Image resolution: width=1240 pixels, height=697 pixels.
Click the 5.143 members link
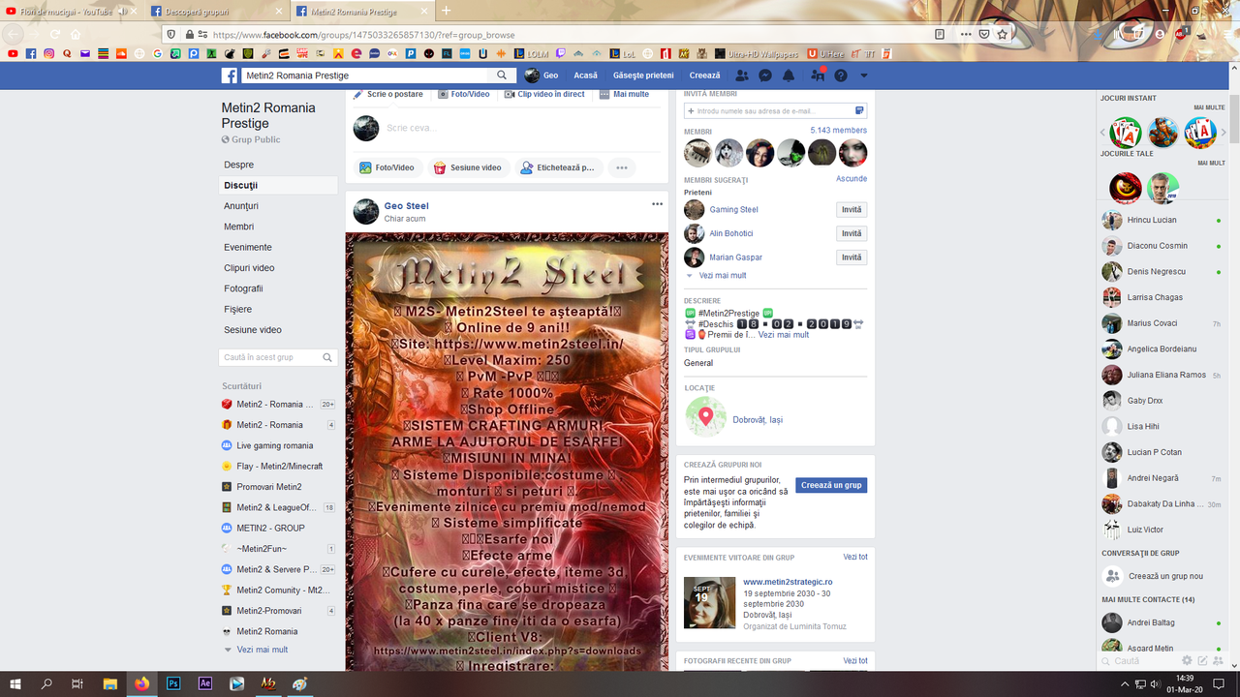[x=839, y=131]
